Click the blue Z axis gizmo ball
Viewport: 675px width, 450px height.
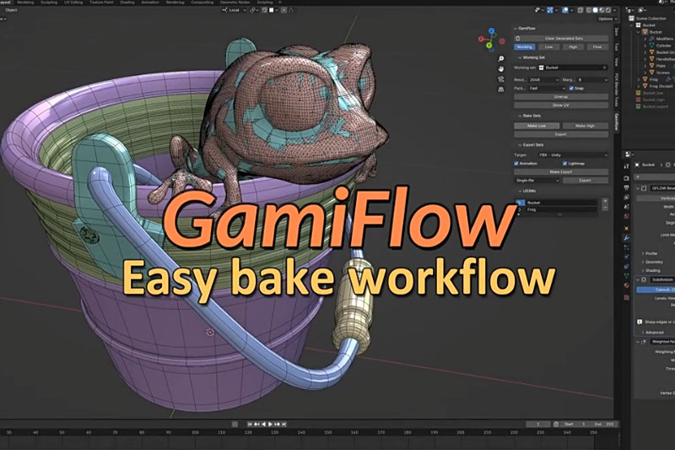492,30
